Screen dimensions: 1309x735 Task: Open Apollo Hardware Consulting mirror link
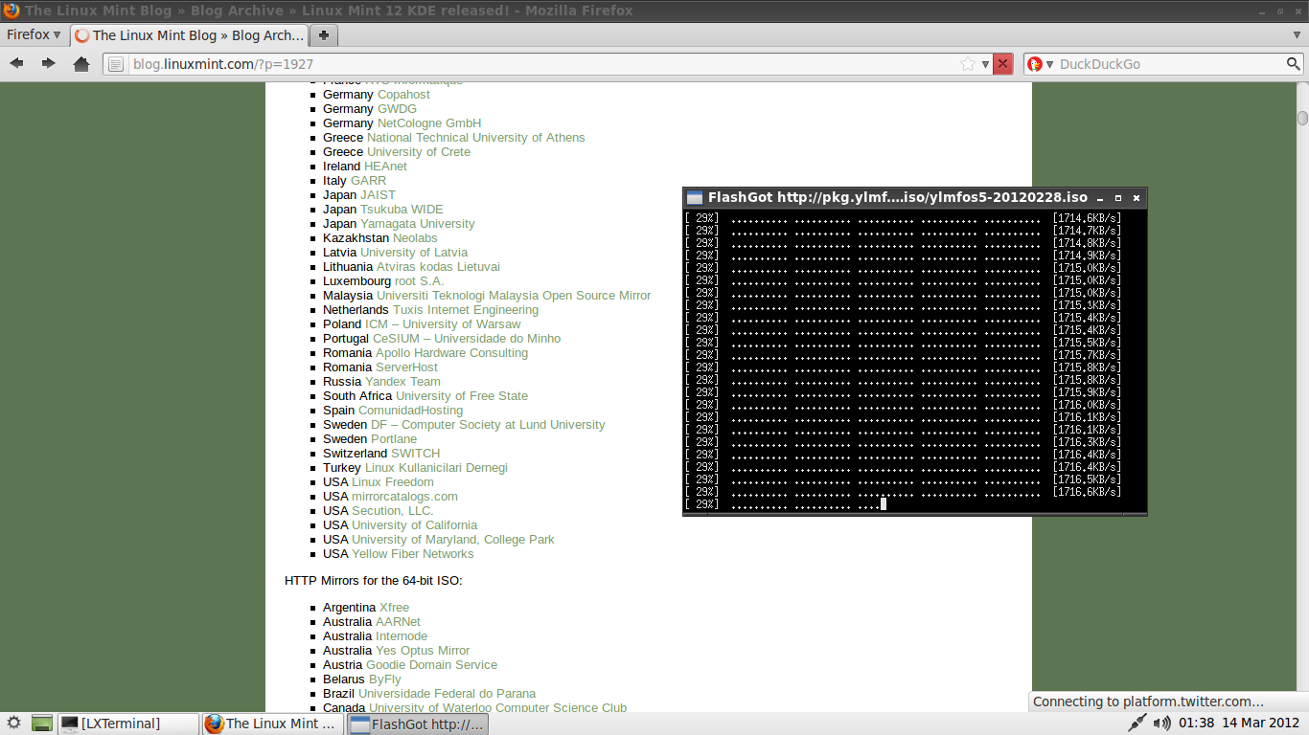point(451,352)
